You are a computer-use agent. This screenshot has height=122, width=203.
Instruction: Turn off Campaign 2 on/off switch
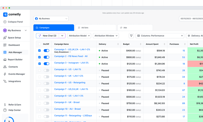46,57
